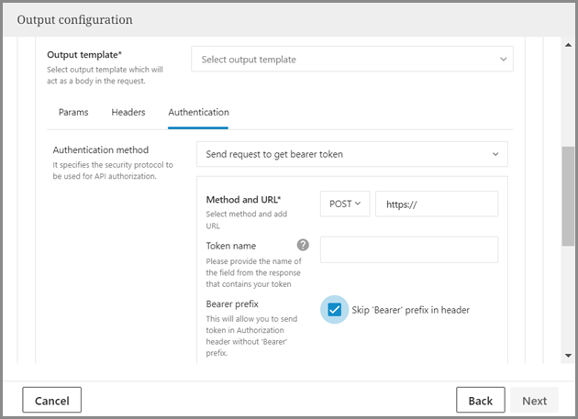The height and width of the screenshot is (419, 578).
Task: Click the 'Skip 'Bearer' prefix in header' label
Action: [x=411, y=310]
